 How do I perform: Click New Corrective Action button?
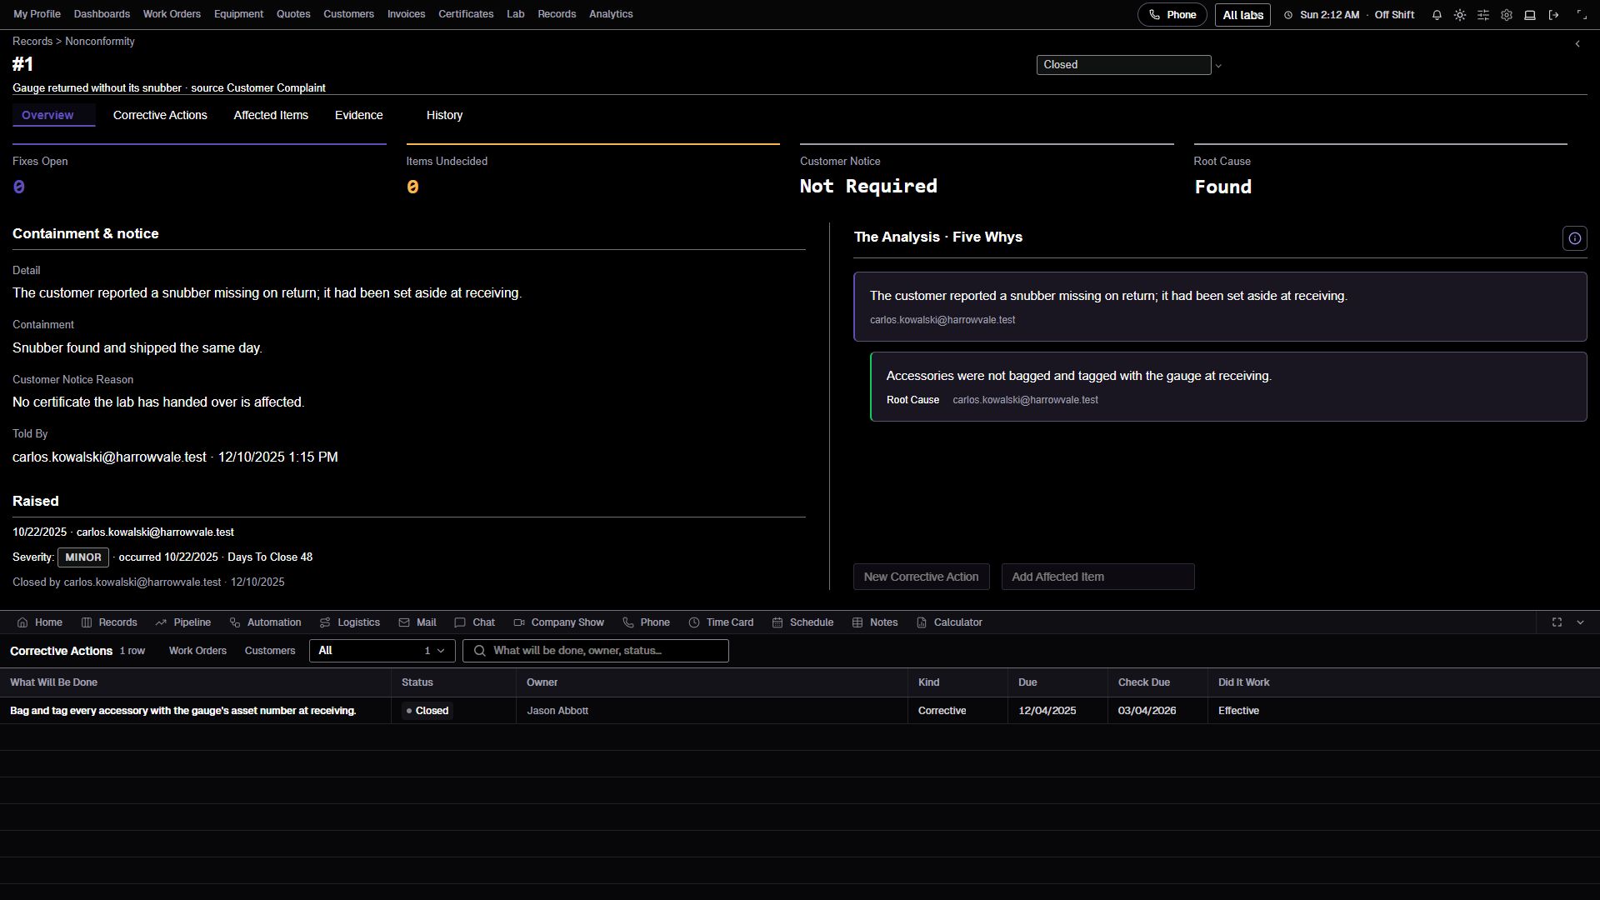coord(921,577)
